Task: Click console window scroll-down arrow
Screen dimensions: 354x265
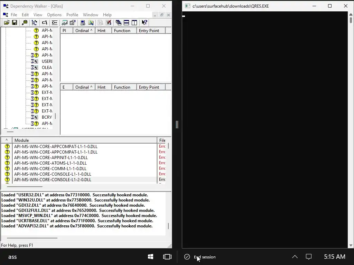Action: pyautogui.click(x=351, y=245)
